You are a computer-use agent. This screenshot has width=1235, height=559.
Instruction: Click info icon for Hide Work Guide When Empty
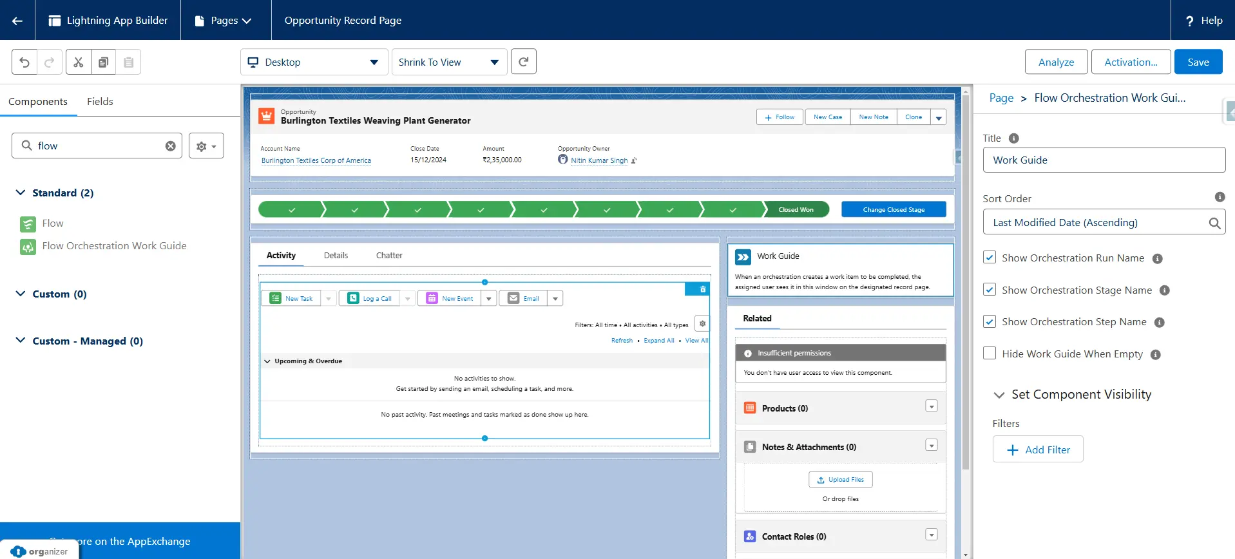[x=1155, y=355]
